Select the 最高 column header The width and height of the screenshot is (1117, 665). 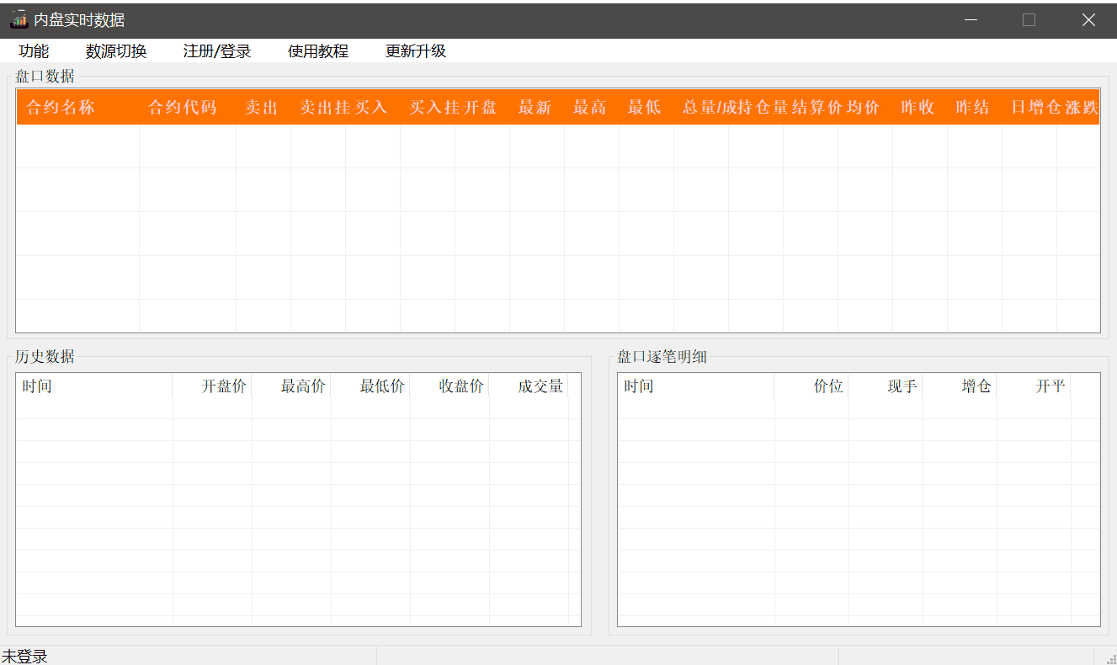590,108
